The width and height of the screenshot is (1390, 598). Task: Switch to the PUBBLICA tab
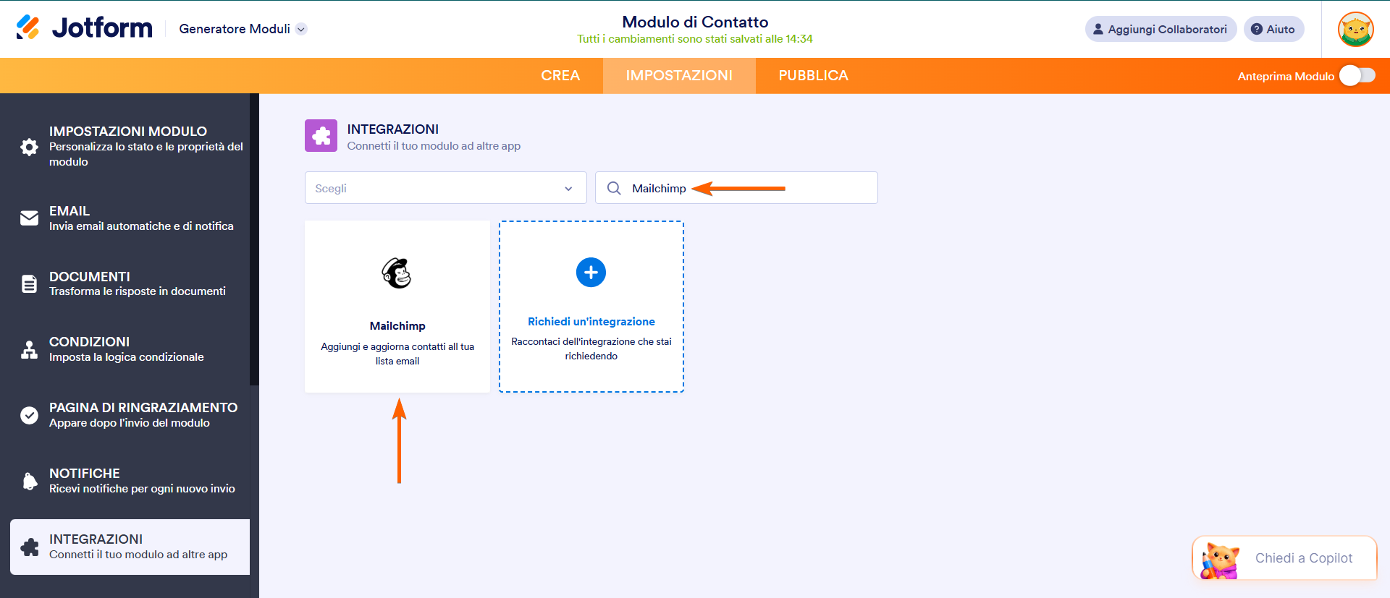813,75
